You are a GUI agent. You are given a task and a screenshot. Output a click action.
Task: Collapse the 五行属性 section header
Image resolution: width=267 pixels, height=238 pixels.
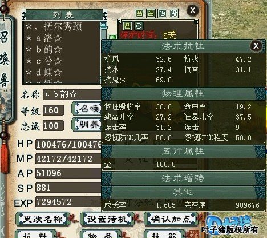point(183,152)
